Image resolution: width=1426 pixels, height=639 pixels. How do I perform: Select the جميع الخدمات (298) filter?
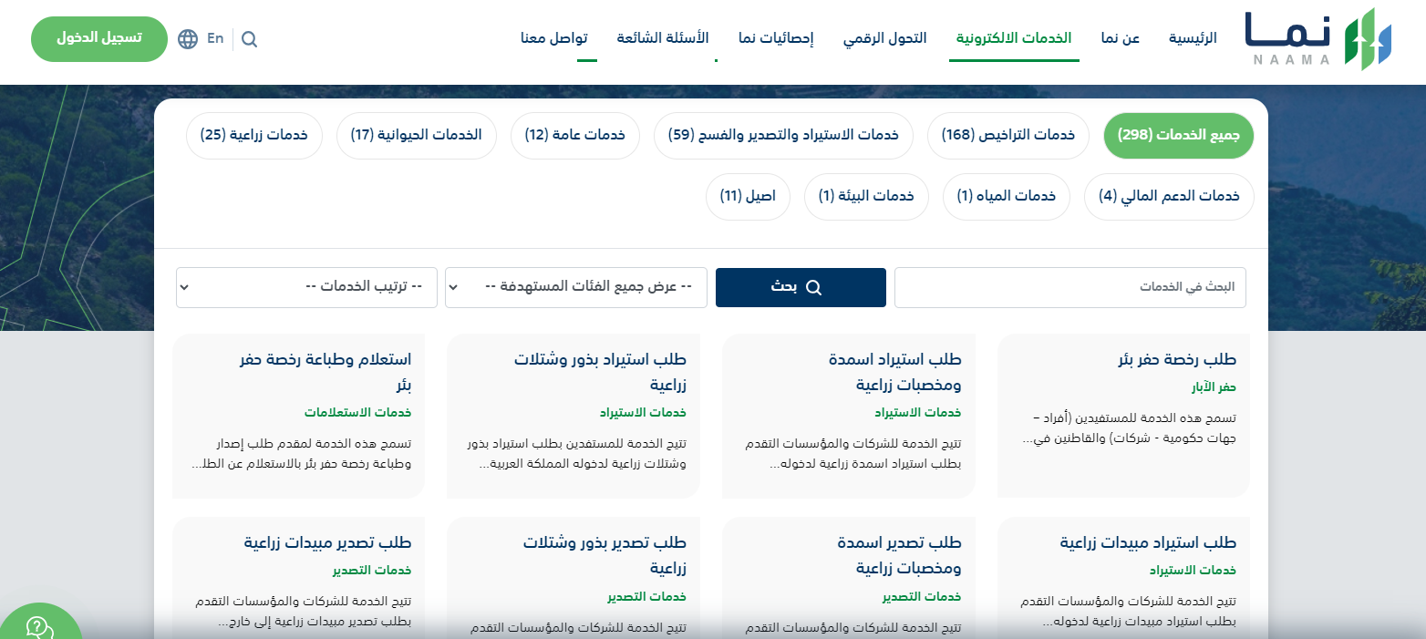pyautogui.click(x=1179, y=136)
